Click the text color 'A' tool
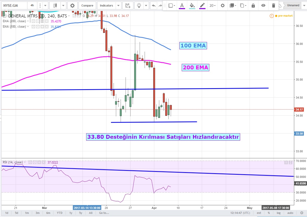This screenshot has height=217, width=307. (182, 5)
